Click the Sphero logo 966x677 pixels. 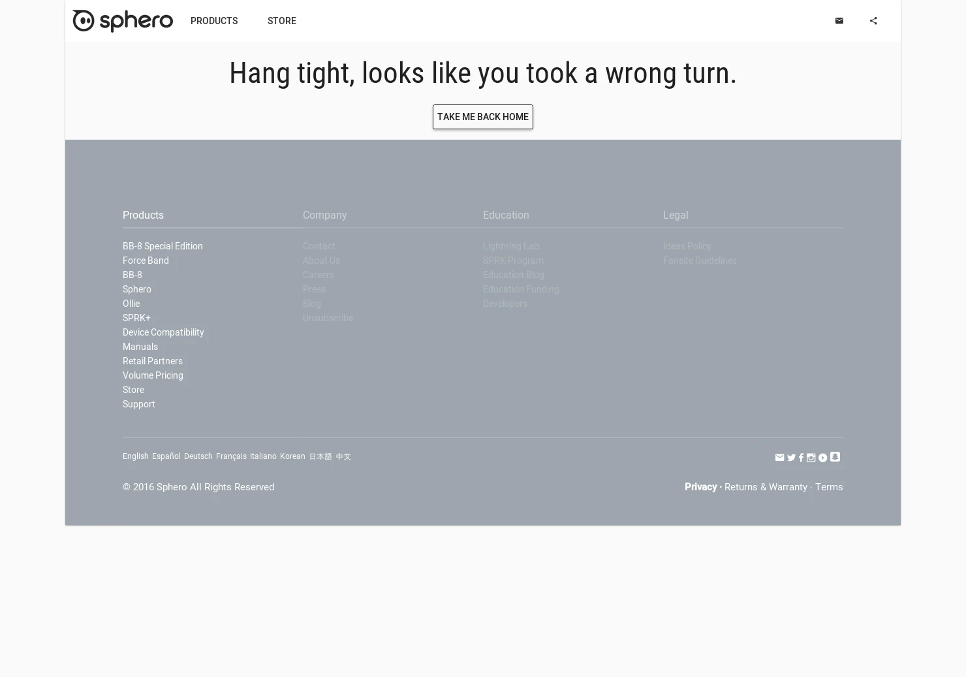click(123, 21)
